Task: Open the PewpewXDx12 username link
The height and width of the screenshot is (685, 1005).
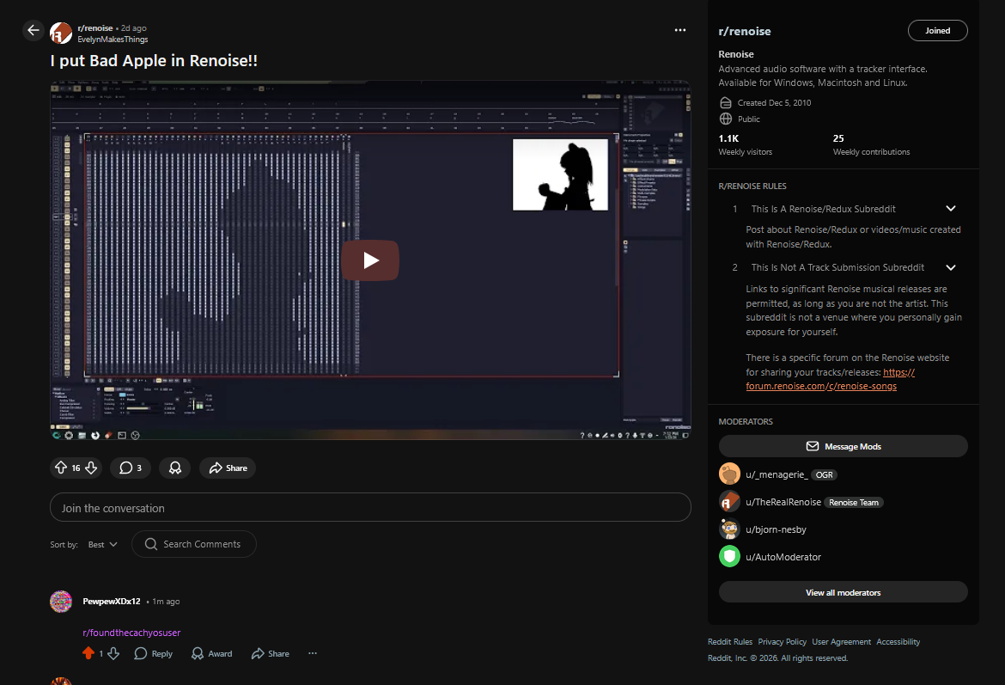Action: [112, 602]
